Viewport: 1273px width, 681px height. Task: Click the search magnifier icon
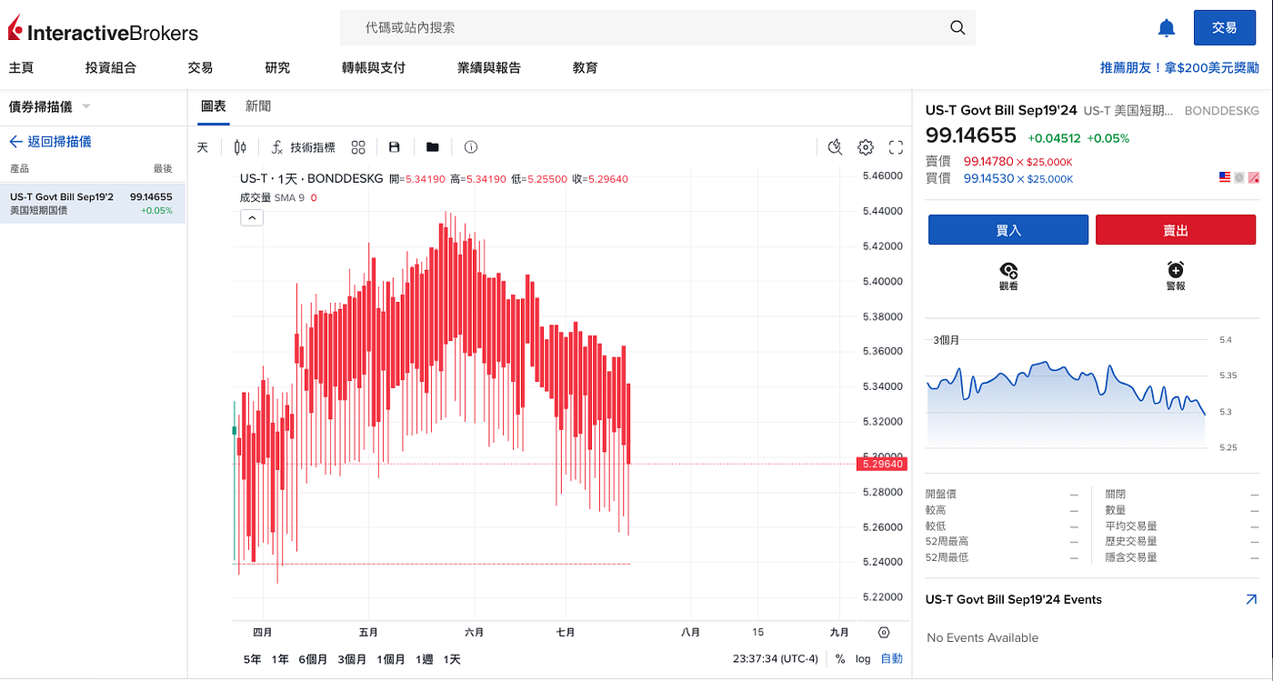(x=957, y=28)
